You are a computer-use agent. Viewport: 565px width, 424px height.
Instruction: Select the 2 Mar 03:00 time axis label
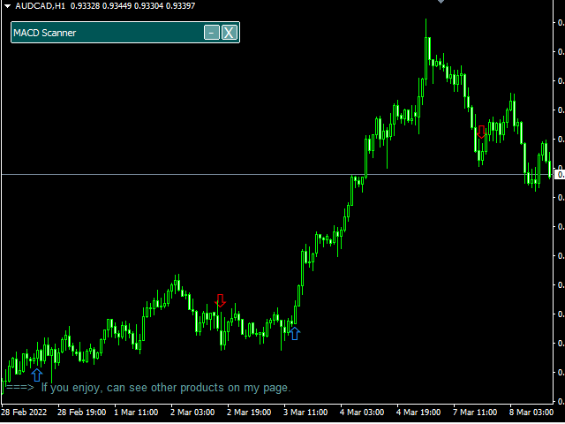(x=192, y=413)
